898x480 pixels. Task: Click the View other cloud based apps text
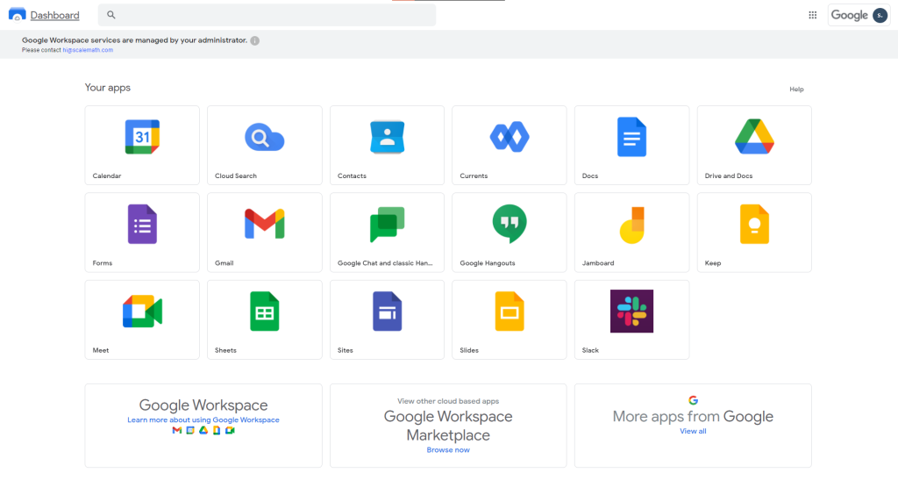pos(448,401)
